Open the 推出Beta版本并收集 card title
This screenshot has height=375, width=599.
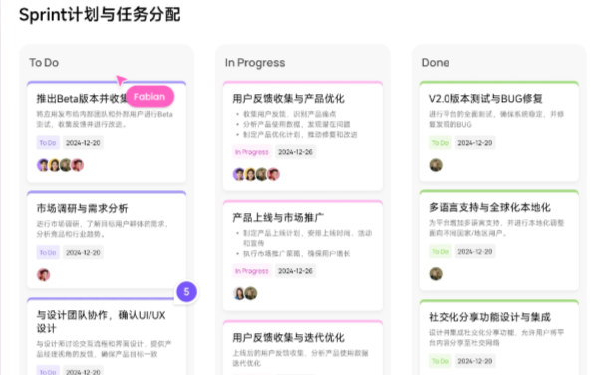click(x=82, y=99)
